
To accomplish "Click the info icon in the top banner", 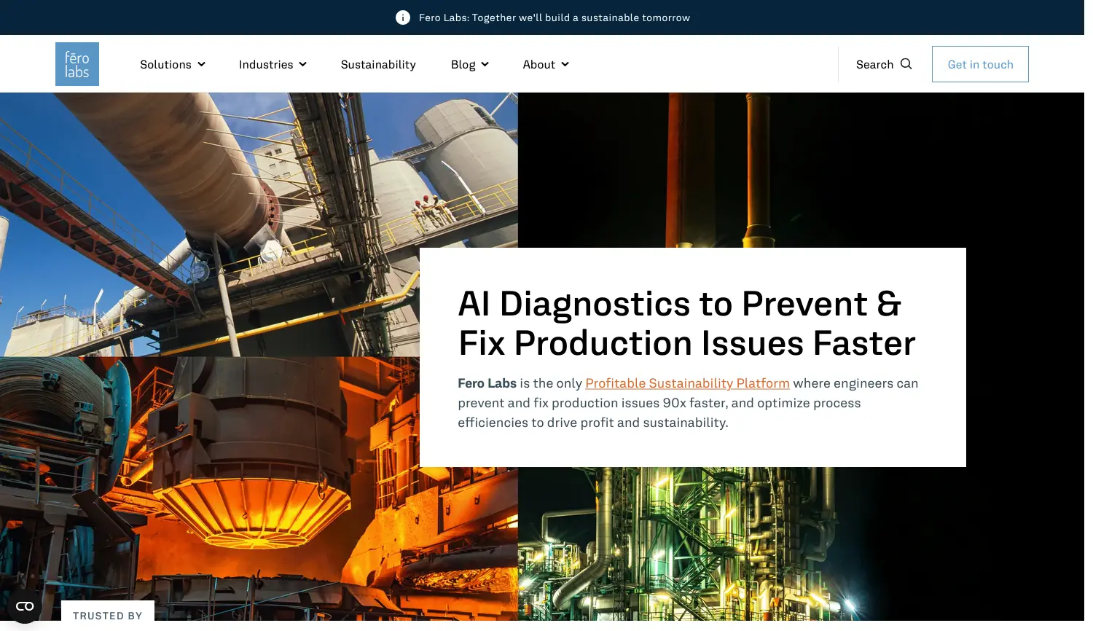I will (x=402, y=17).
